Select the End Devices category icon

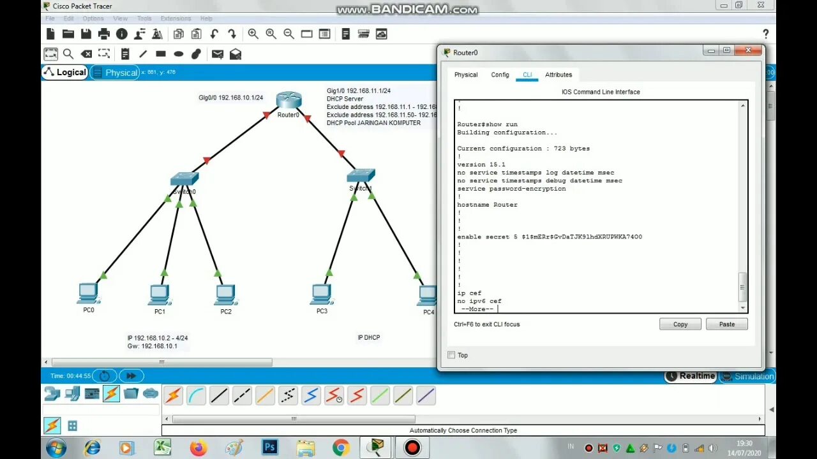click(72, 393)
